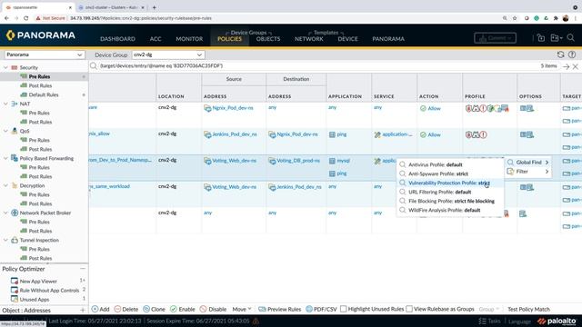This screenshot has width=582, height=327.
Task: Collapse Policy Based Forwarding node
Action: (x=5, y=158)
